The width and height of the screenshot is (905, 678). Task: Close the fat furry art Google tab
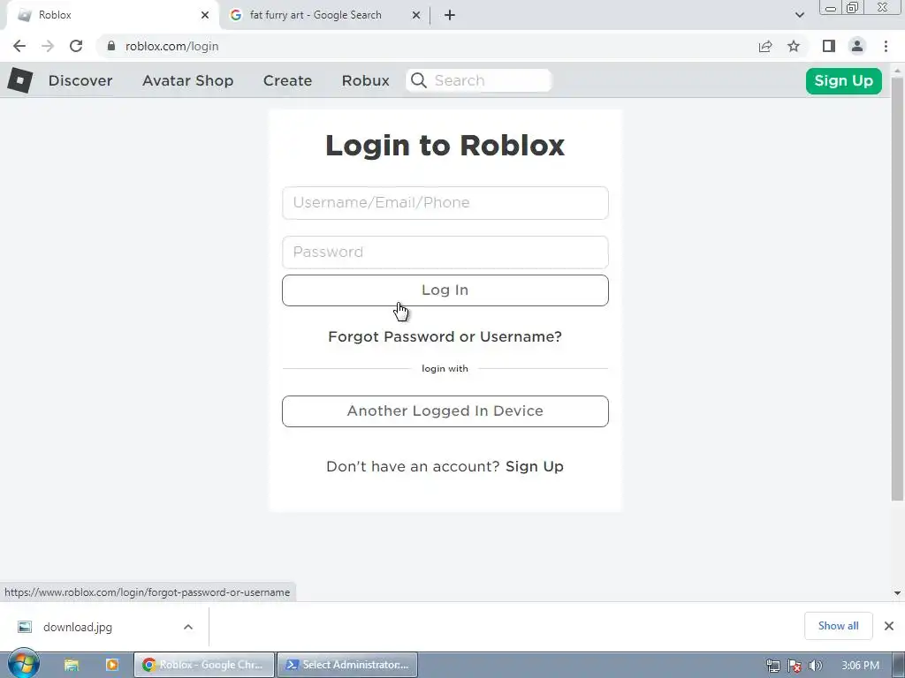(x=416, y=15)
